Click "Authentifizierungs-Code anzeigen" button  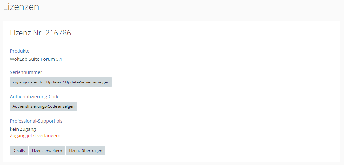point(44,106)
